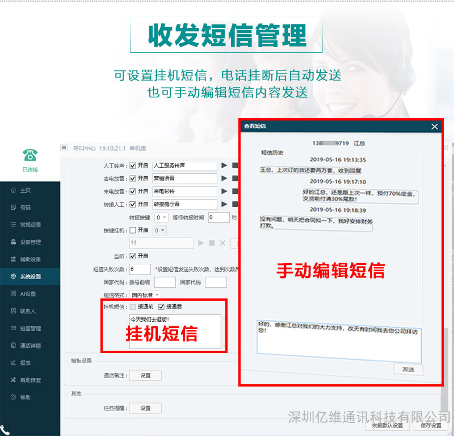Click the 来电彩铃 text field
Image resolution: width=454 pixels, height=436 pixels.
tap(185, 192)
